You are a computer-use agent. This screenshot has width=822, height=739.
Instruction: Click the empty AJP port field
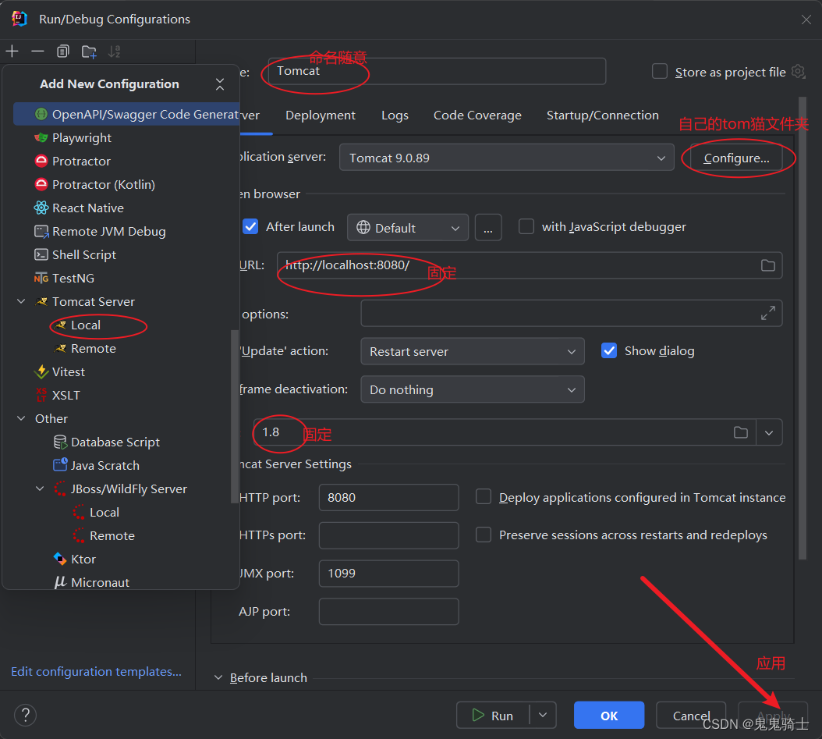click(x=388, y=612)
